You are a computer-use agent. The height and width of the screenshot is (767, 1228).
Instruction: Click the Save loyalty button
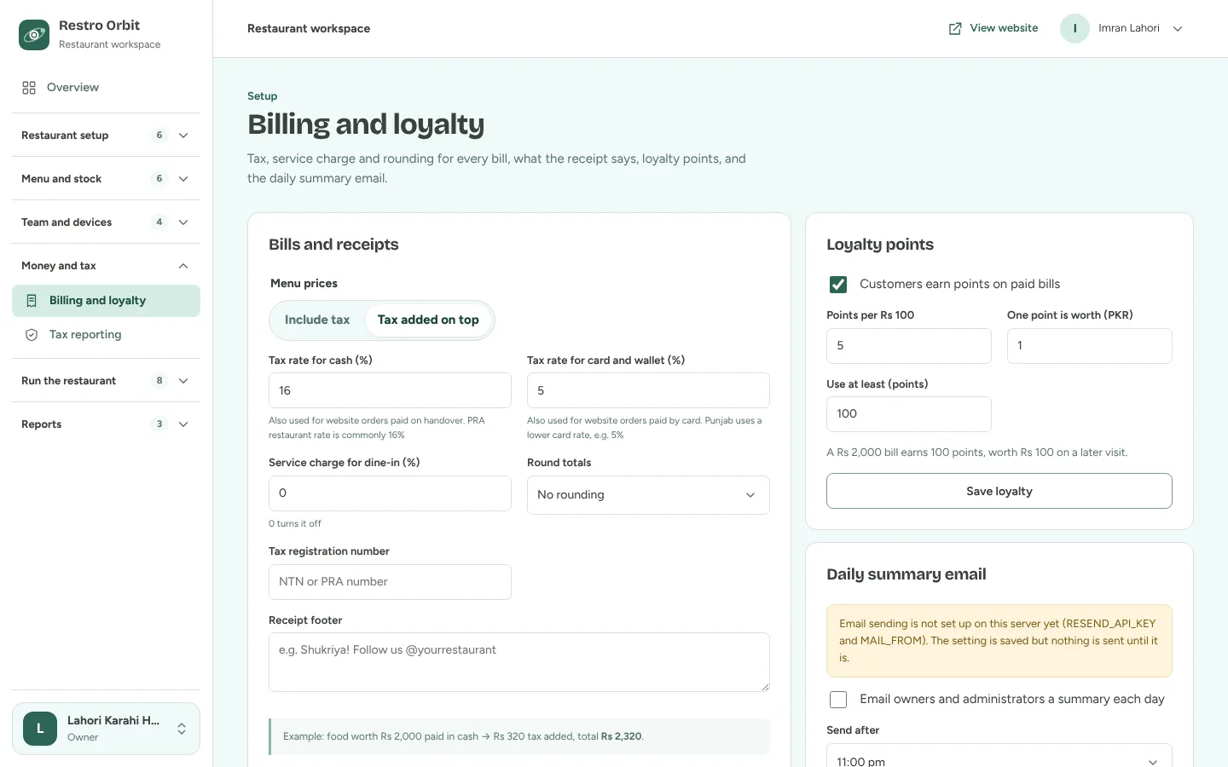pos(999,491)
